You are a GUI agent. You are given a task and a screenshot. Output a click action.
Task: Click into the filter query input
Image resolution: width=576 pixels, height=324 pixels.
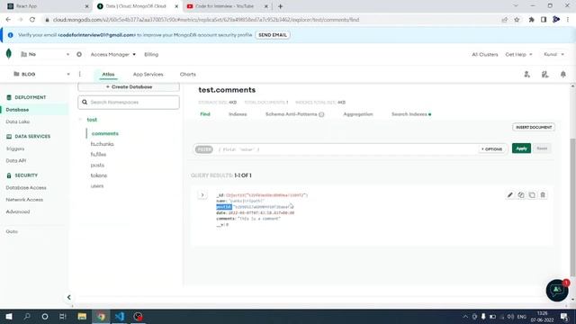pyautogui.click(x=346, y=149)
